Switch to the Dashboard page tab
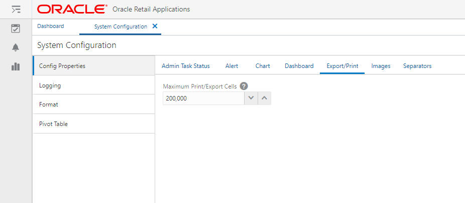 [x=50, y=26]
